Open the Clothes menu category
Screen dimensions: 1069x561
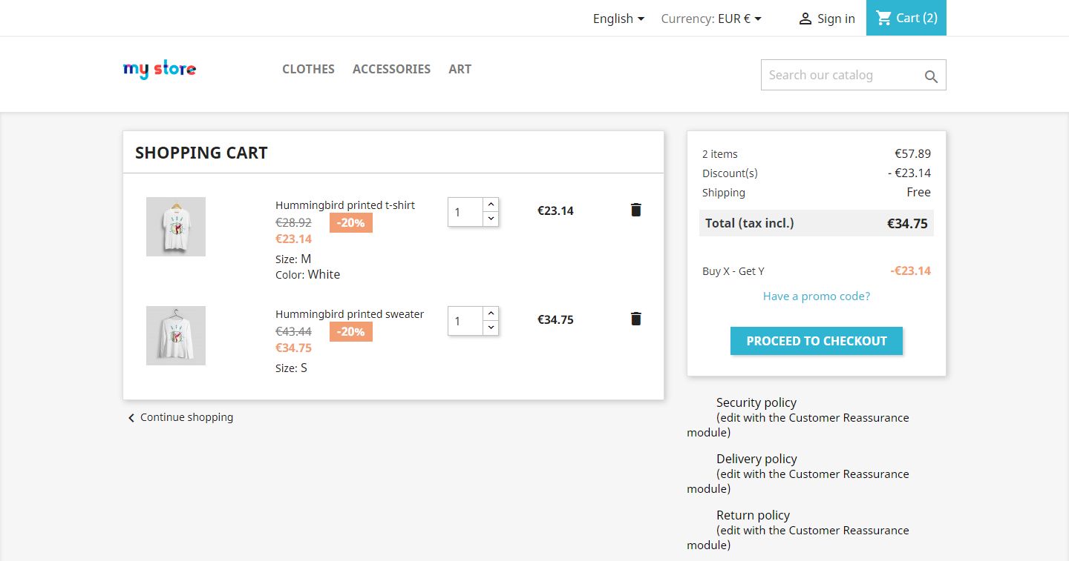pyautogui.click(x=308, y=69)
